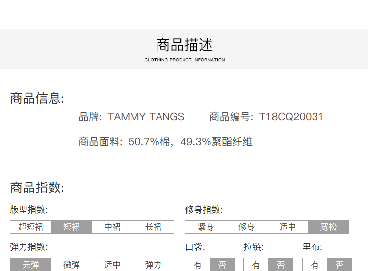Select the 超短裙 skirt length option
The height and width of the screenshot is (271, 368).
[30, 227]
